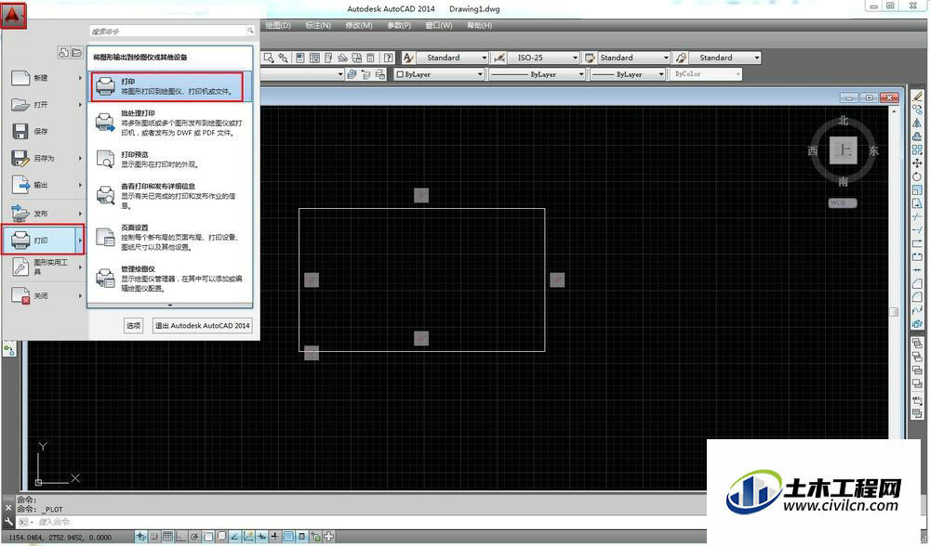Open the ISO-25 dimension style dropdown

click(575, 58)
